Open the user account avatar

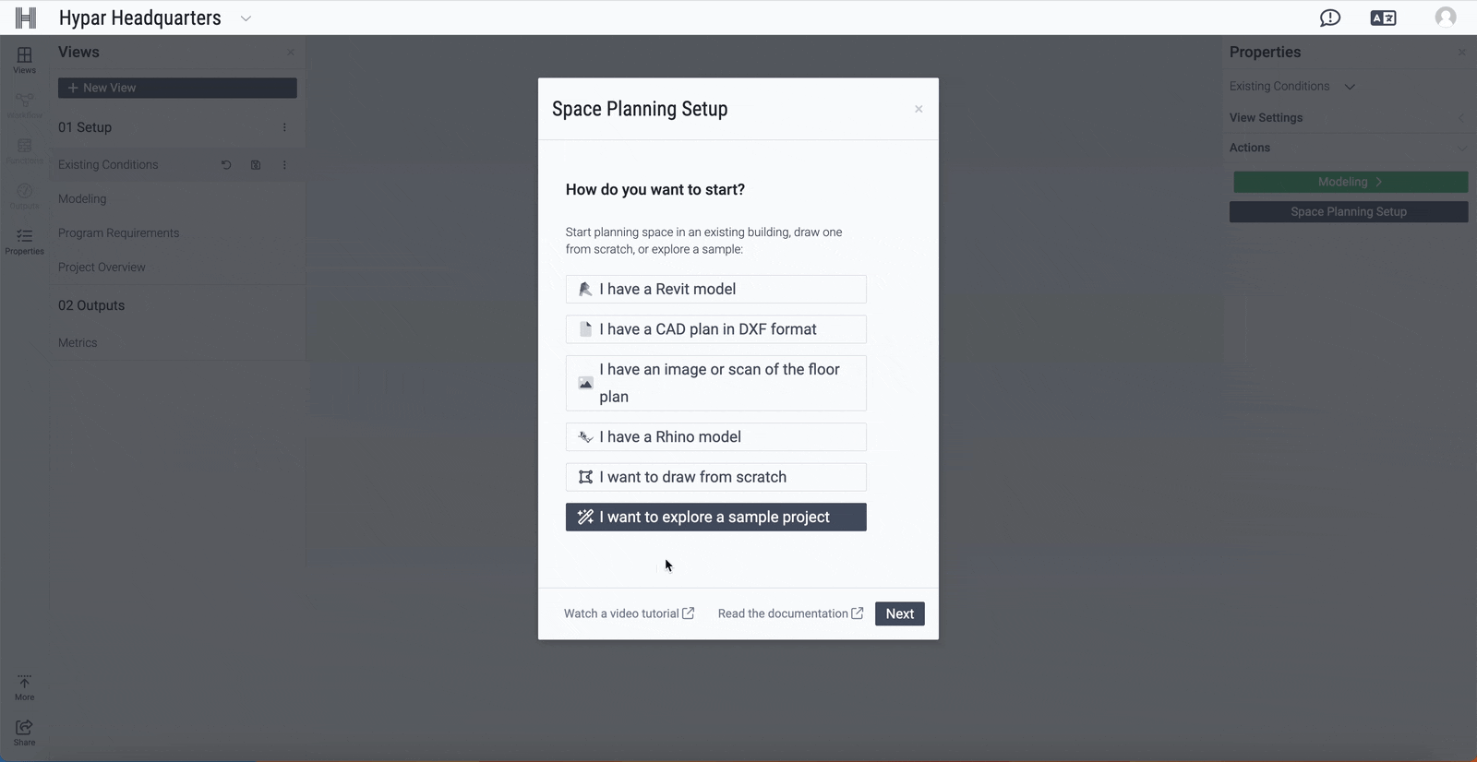(1445, 18)
